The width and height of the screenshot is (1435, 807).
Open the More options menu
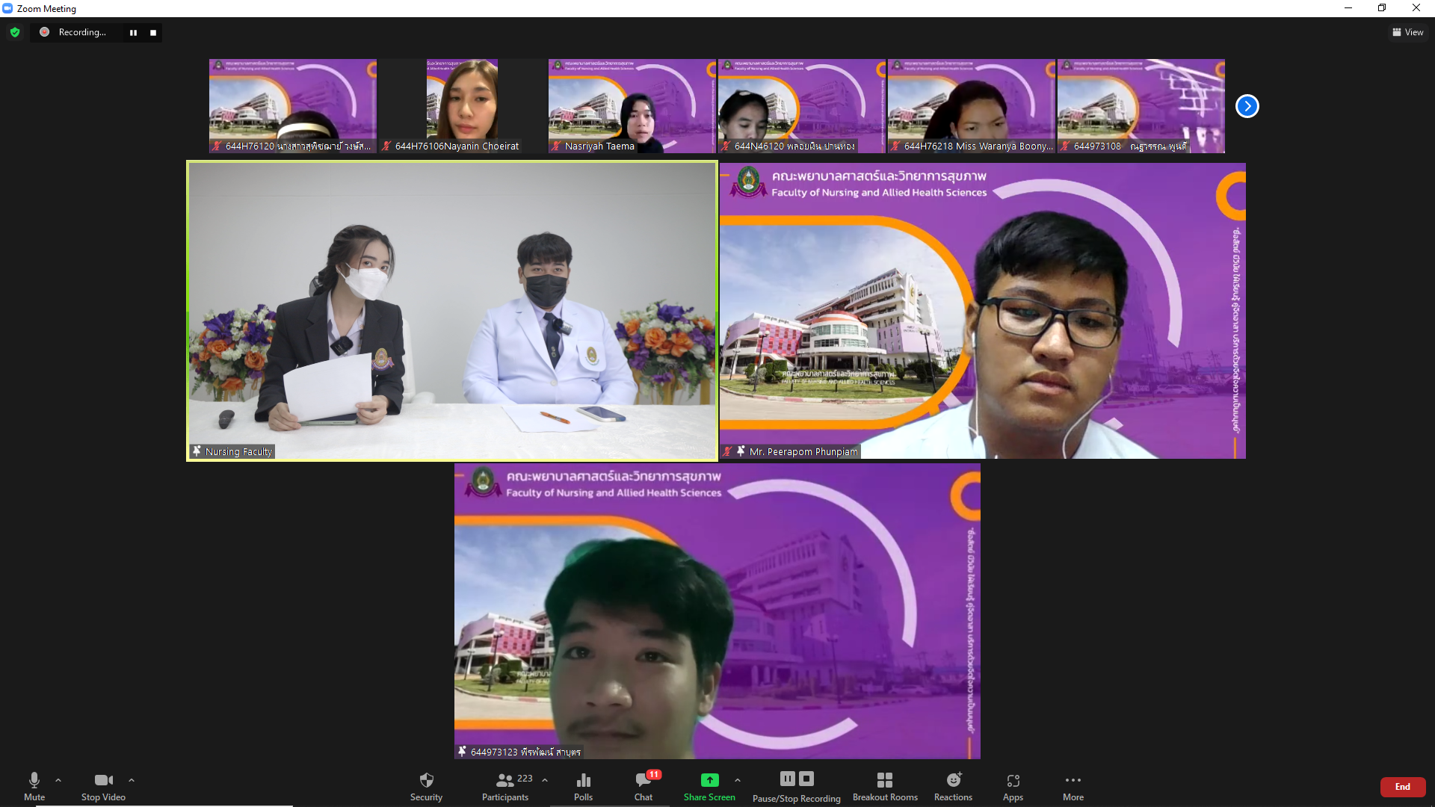1073,786
